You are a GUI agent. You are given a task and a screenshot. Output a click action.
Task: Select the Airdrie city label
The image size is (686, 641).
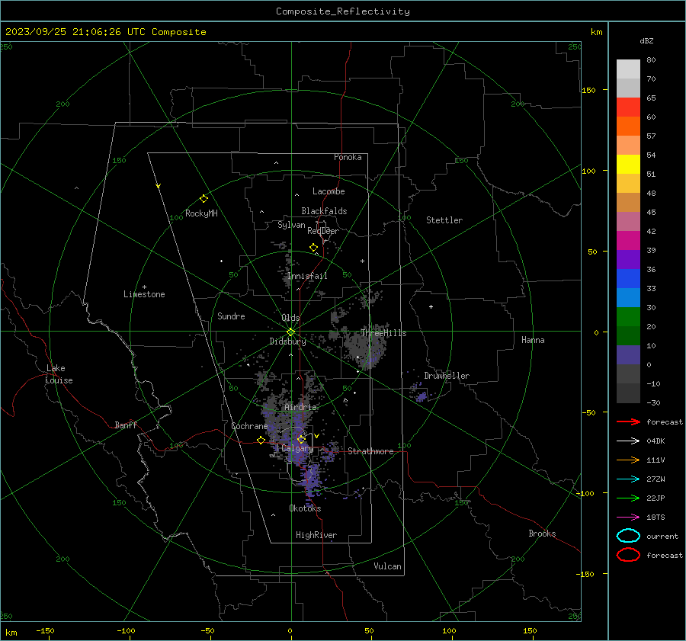(x=300, y=407)
